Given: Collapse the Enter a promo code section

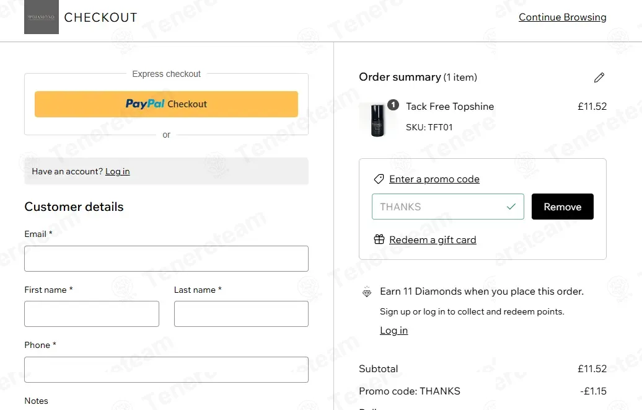Looking at the screenshot, I should (434, 179).
